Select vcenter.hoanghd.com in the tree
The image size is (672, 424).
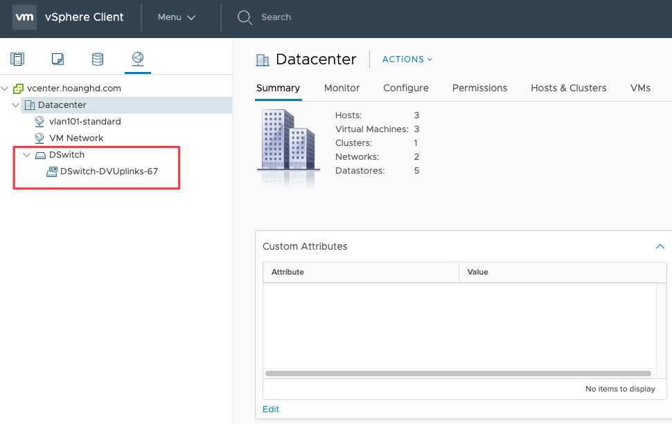pos(73,89)
